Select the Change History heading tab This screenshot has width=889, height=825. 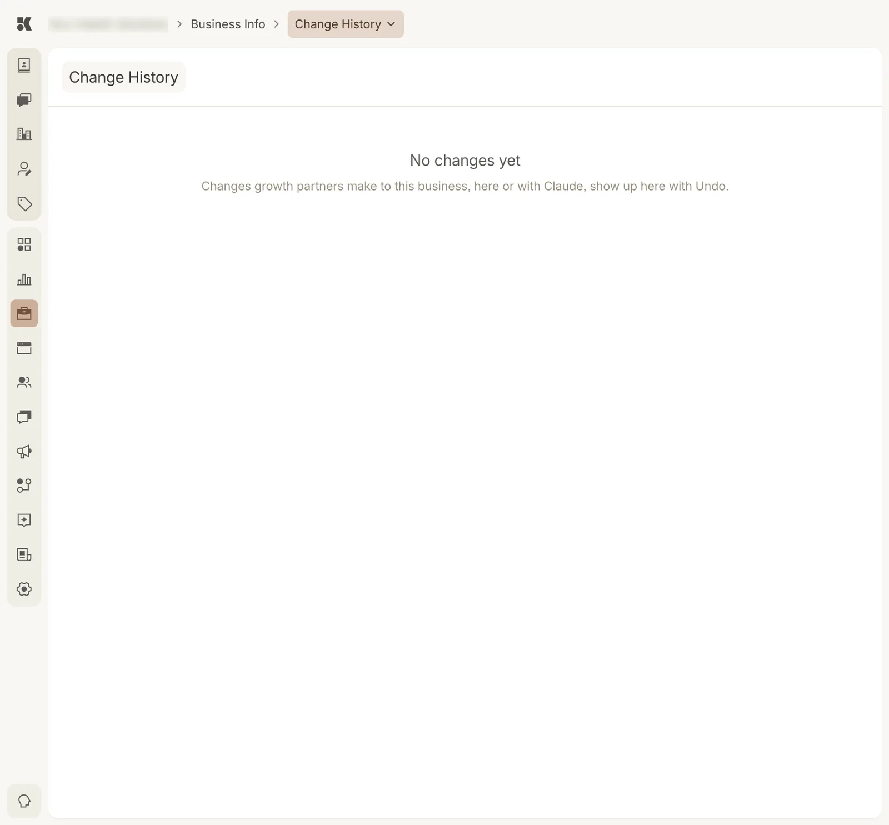(x=124, y=77)
